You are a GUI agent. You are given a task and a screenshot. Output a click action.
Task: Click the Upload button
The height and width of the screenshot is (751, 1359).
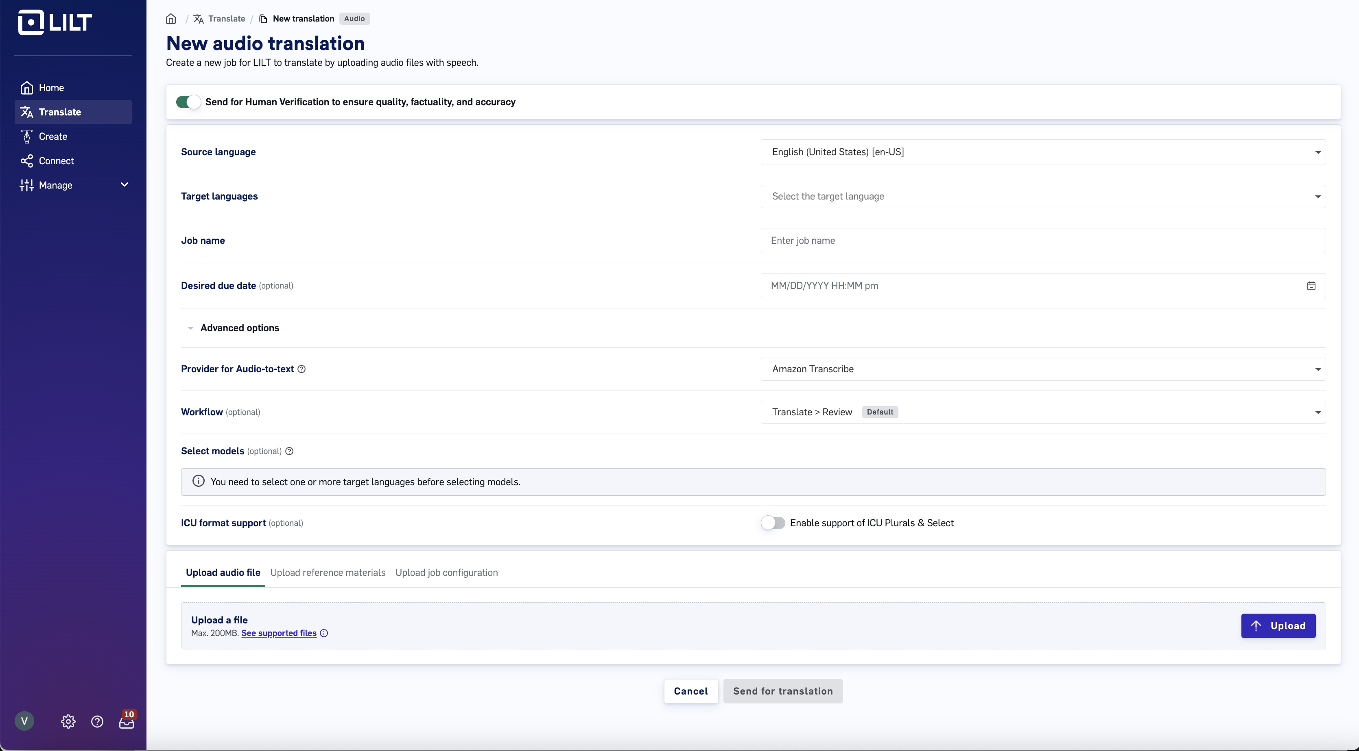(x=1278, y=625)
